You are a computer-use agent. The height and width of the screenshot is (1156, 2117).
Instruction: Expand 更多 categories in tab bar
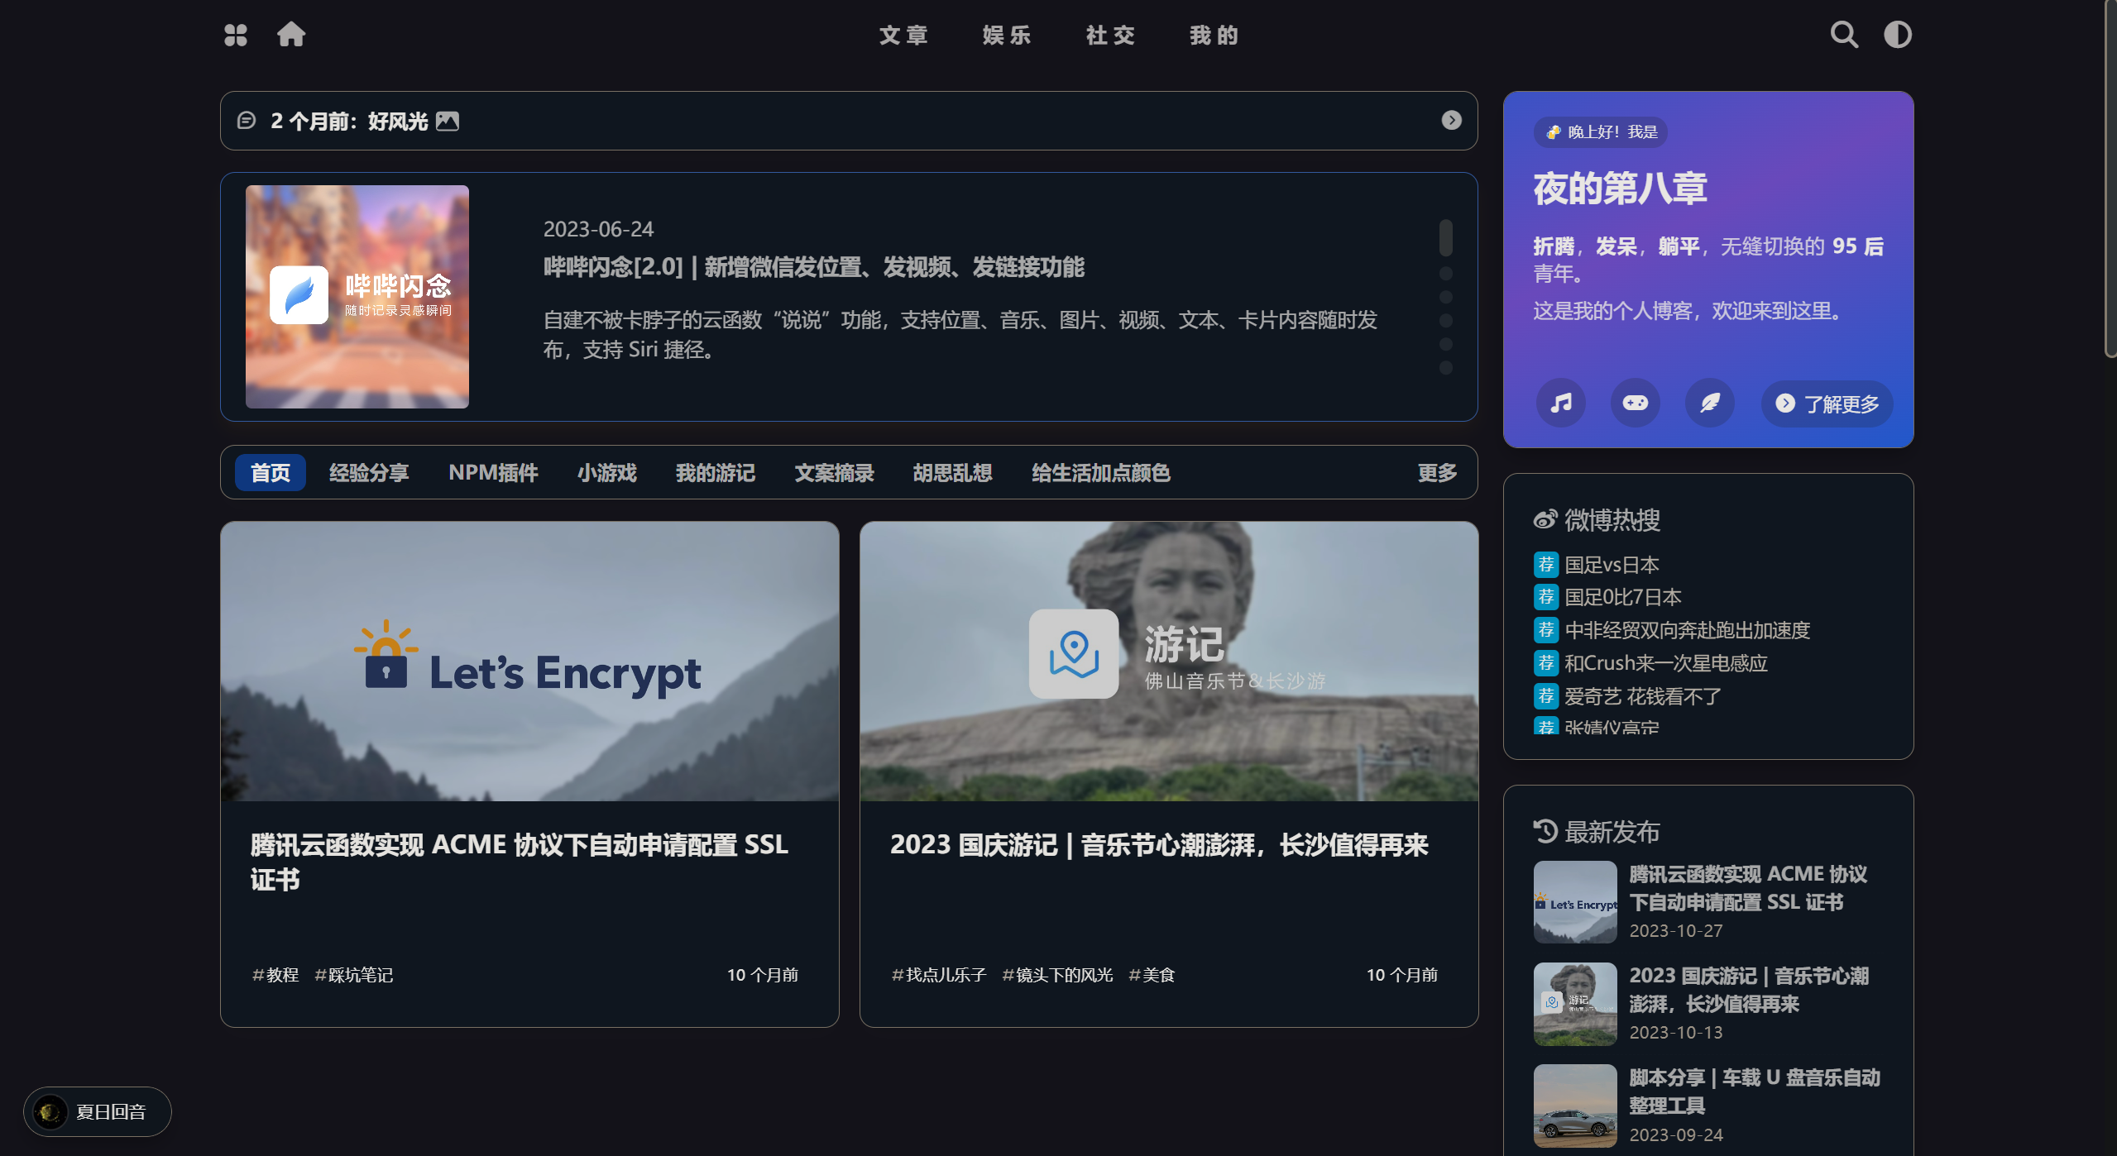1437,473
